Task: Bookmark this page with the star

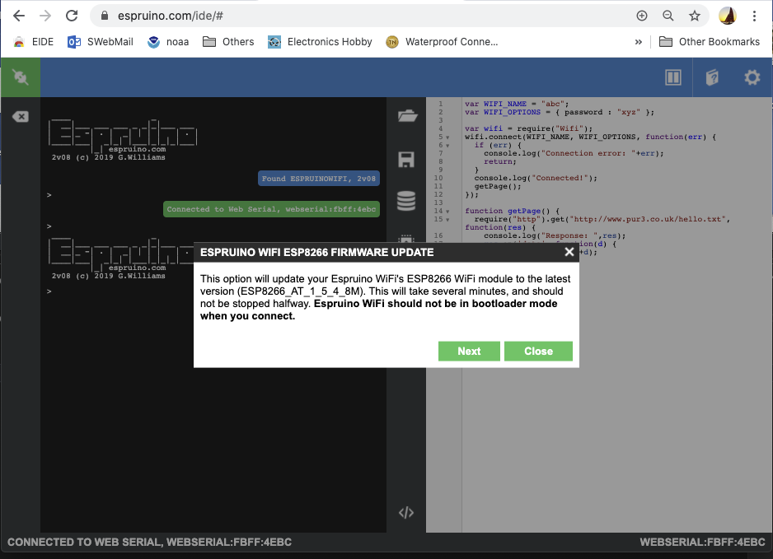Action: (x=695, y=16)
